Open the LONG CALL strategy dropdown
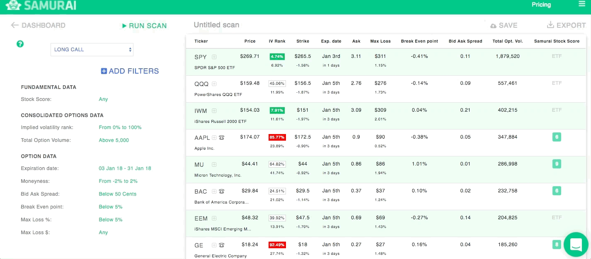Viewport: 591px width, 259px height. (92, 50)
